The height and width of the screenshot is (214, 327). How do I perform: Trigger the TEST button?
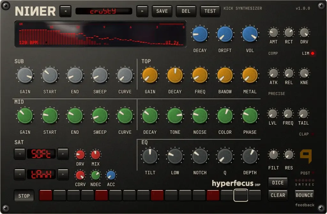210,11
